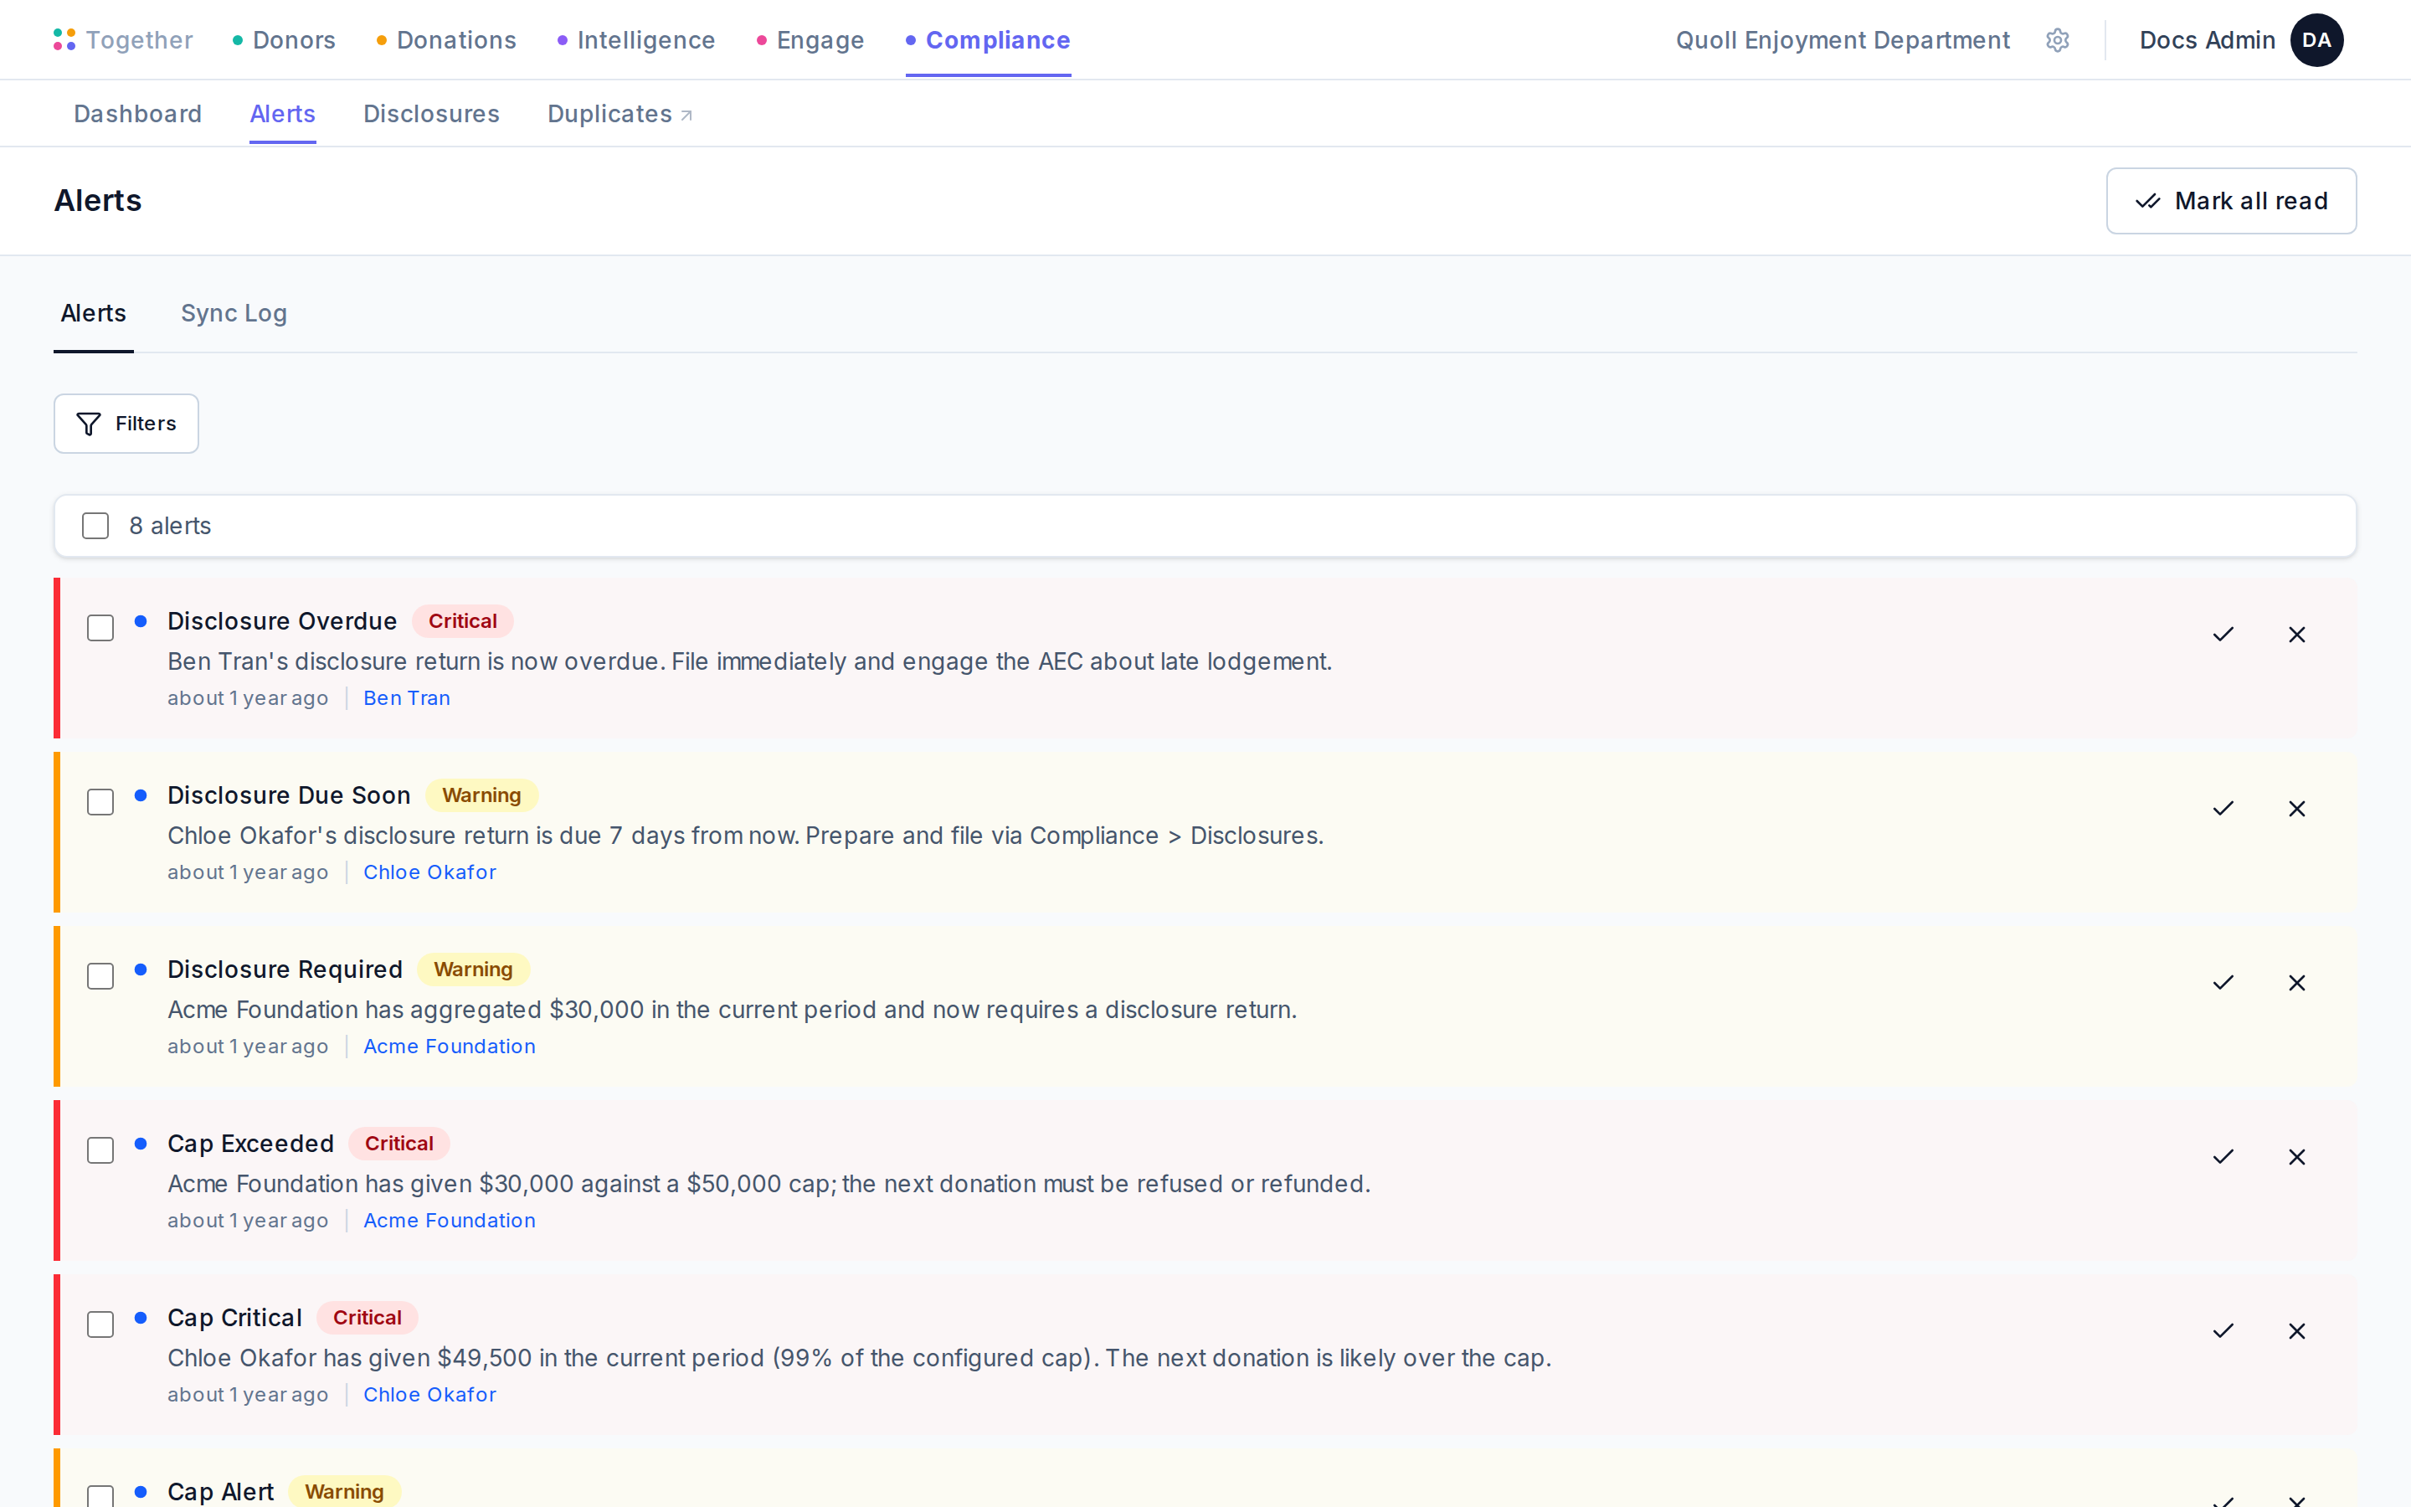Click the '8 alerts' count label
Image resolution: width=2411 pixels, height=1507 pixels.
171,527
